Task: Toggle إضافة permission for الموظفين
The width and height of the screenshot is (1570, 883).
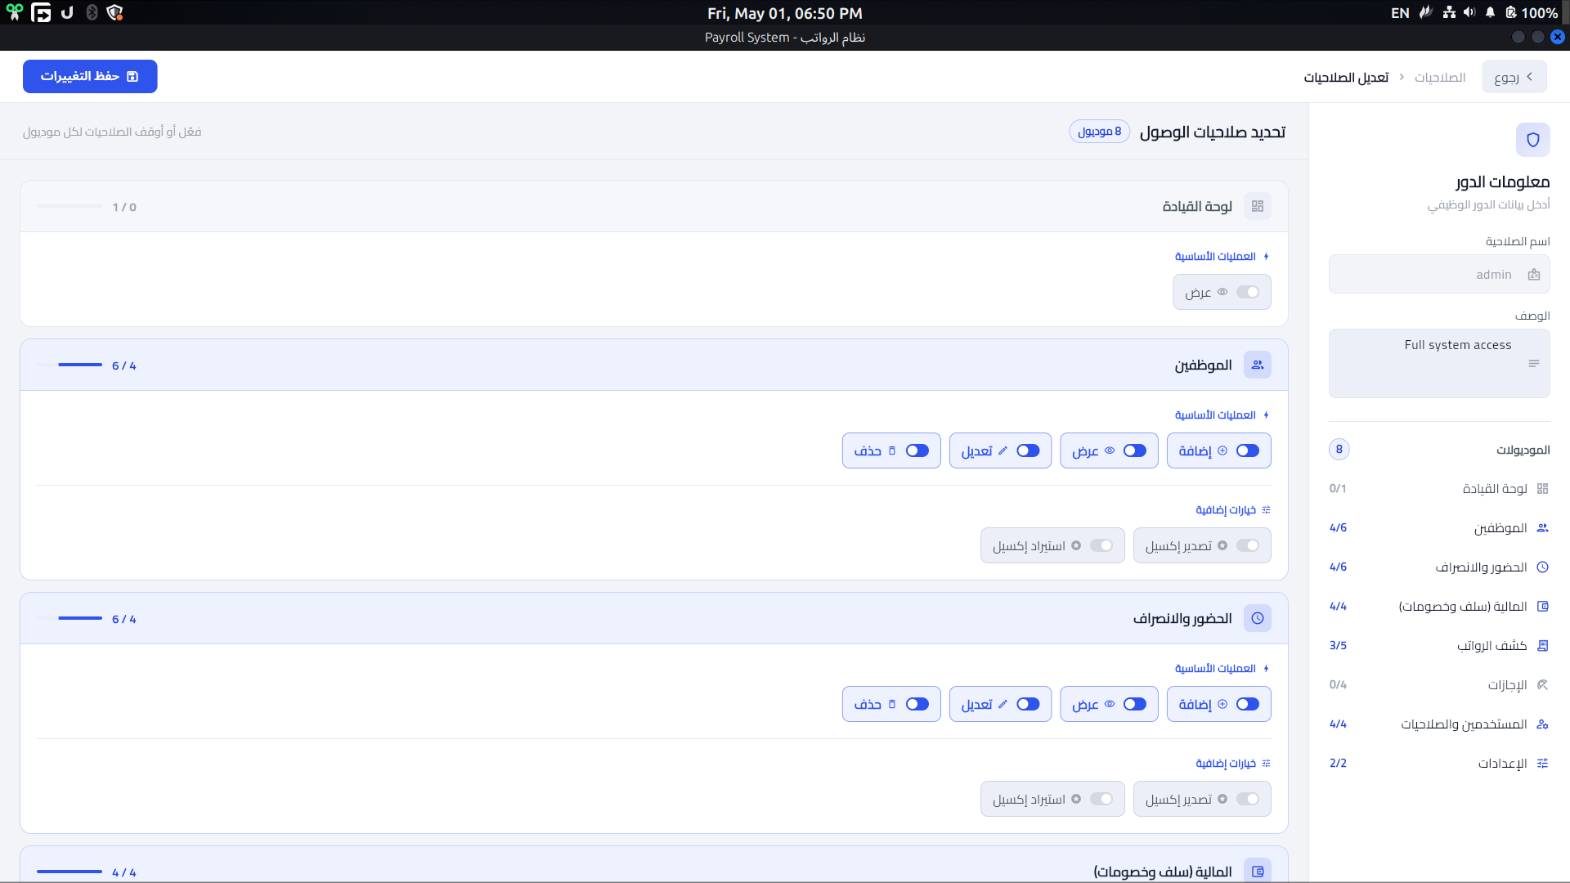Action: pos(1248,450)
